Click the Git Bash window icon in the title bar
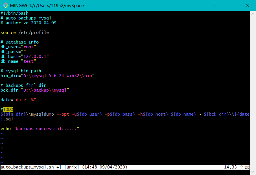256x175 pixels. coord(5,5)
